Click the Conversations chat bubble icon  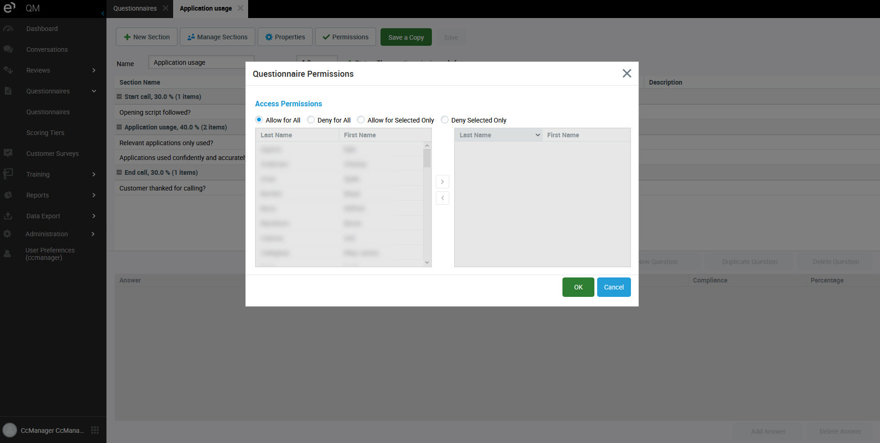pyautogui.click(x=8, y=49)
